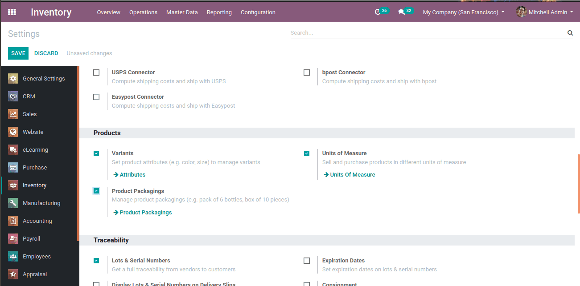580x286 pixels.
Task: Uncheck Lots & Serial Numbers checkbox
Action: click(x=96, y=261)
